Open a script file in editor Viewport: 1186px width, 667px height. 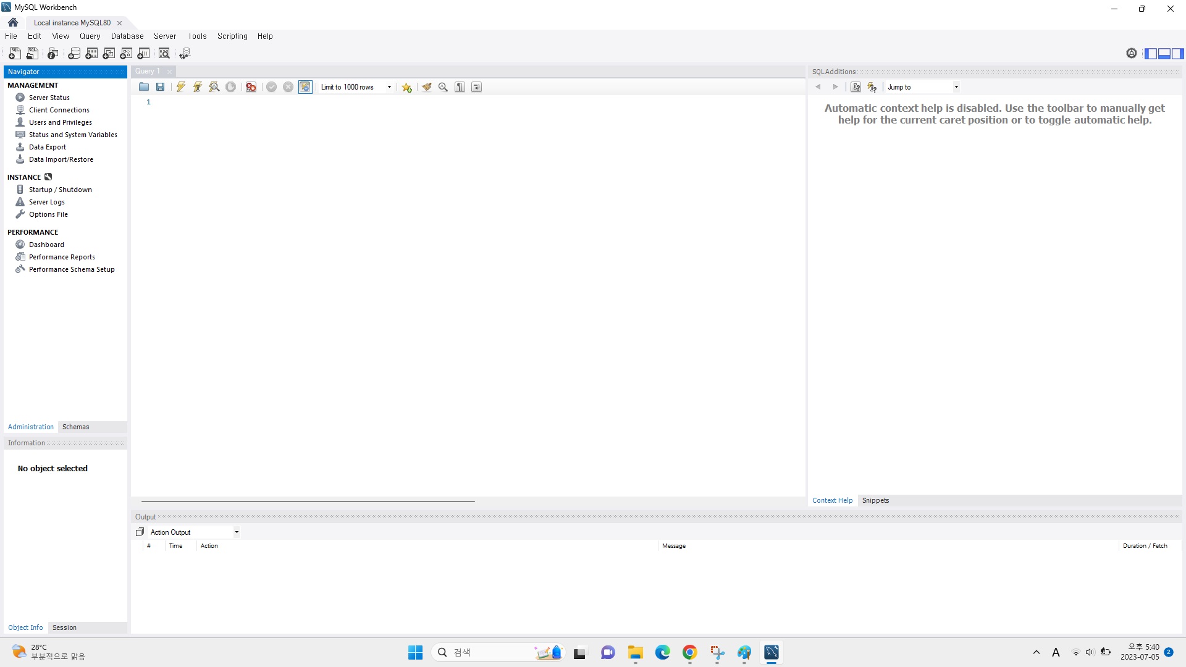(144, 87)
